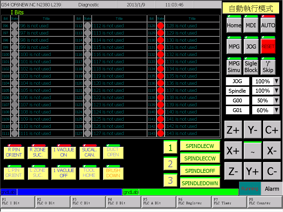Click the blue gndLabl progress bar
This screenshot has width=283, height=212.
[61, 192]
